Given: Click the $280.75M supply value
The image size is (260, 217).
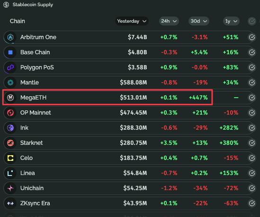Looking at the screenshot, I should [134, 143].
